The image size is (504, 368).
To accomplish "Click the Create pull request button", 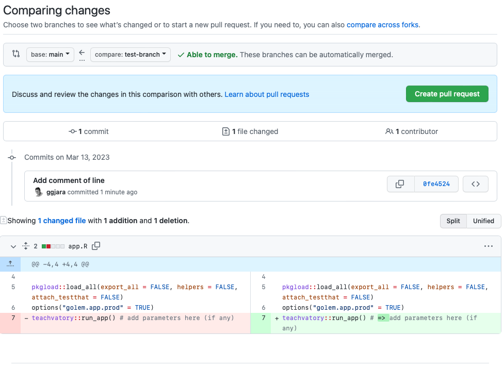I will pos(447,94).
